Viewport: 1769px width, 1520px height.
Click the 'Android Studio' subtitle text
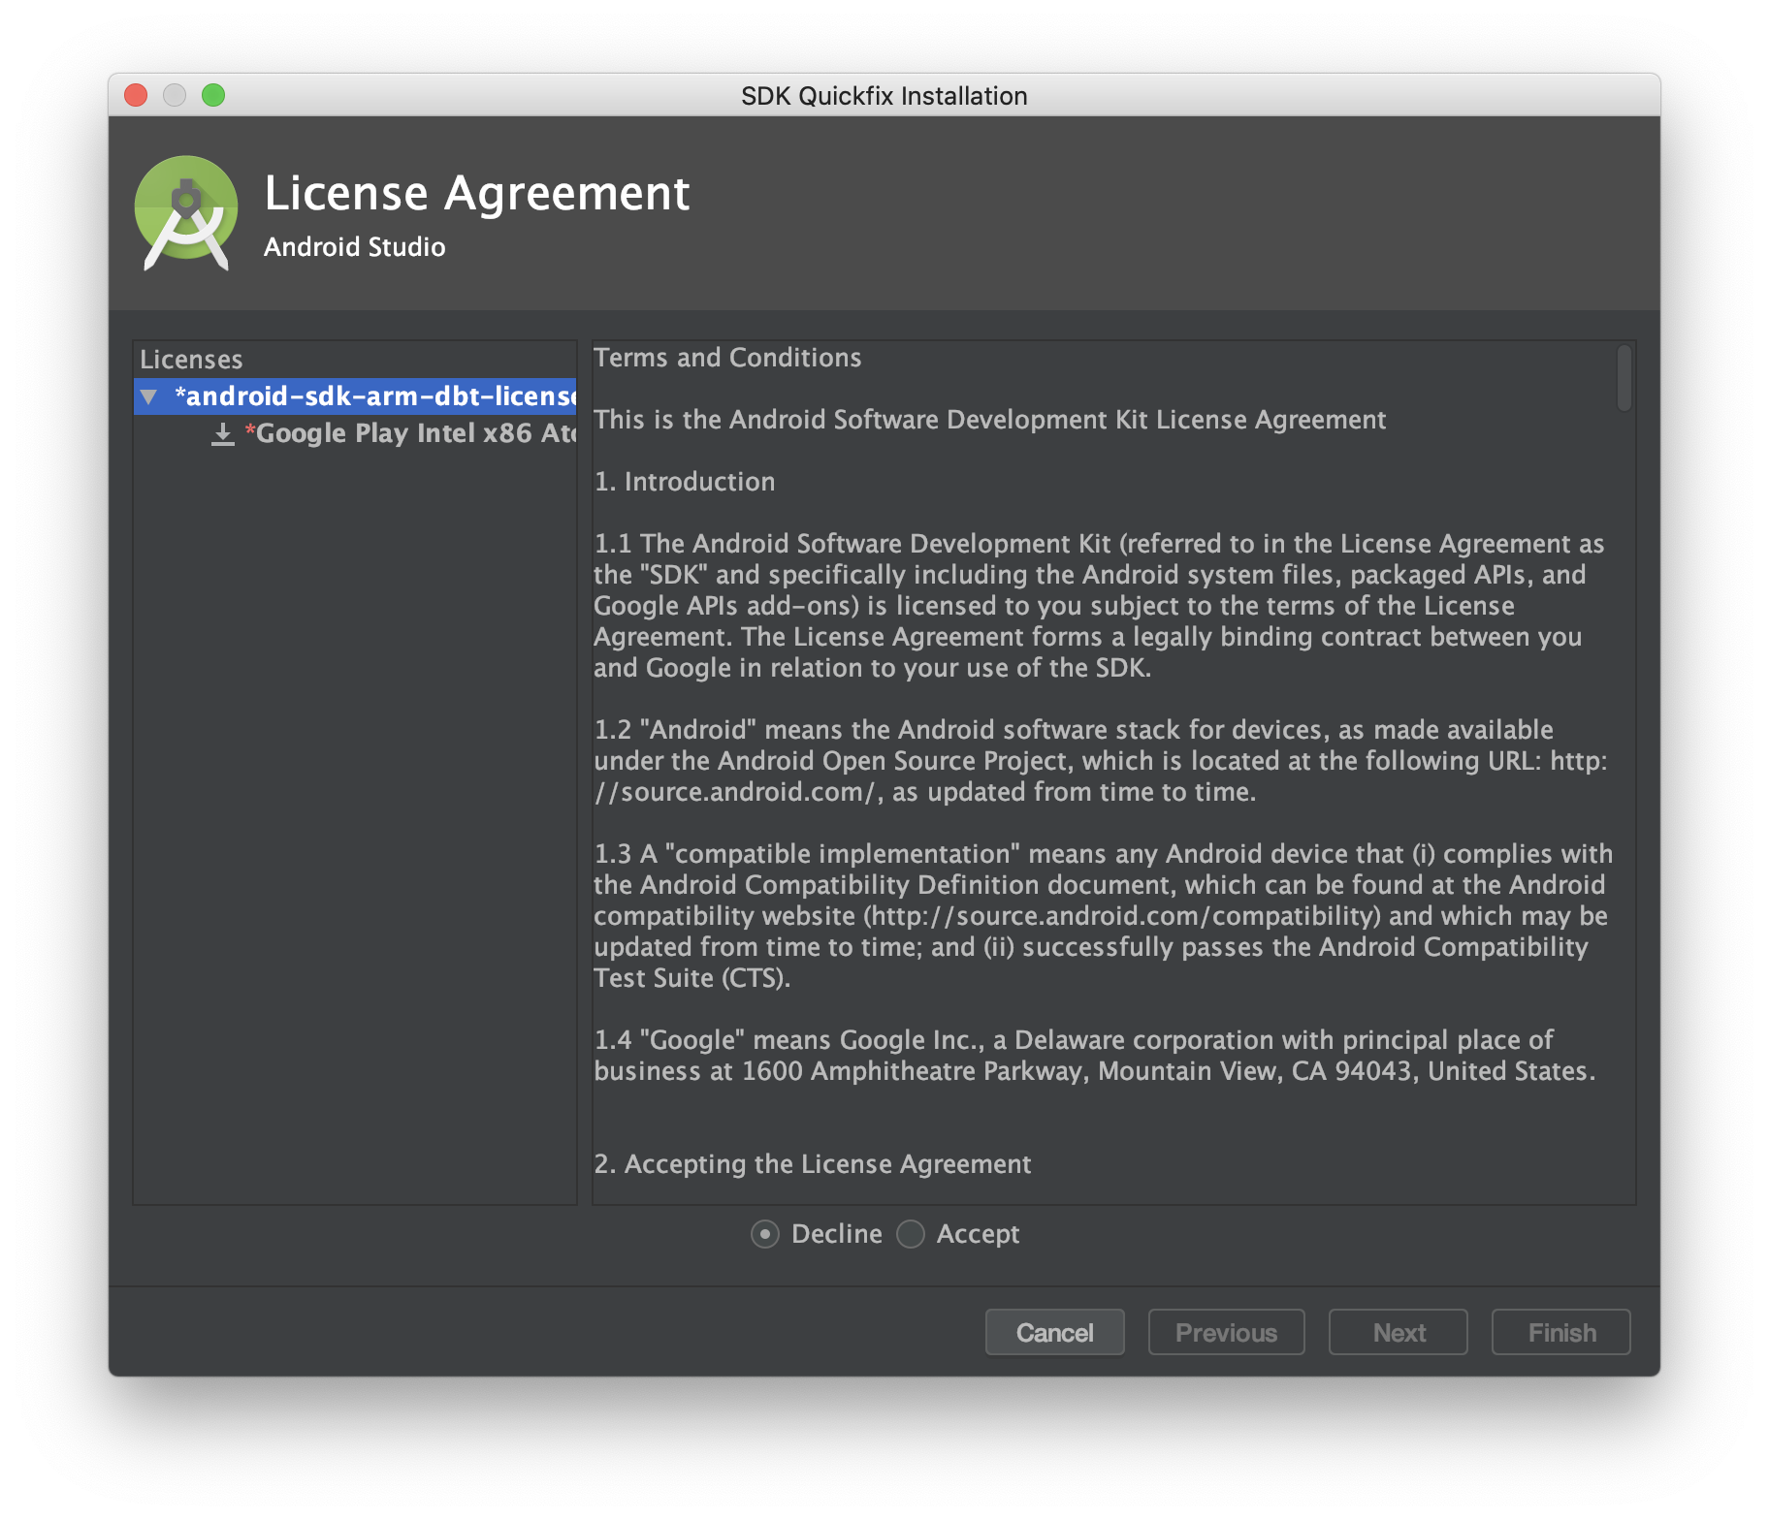[x=355, y=247]
